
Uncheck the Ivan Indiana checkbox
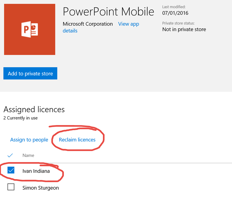click(x=11, y=170)
